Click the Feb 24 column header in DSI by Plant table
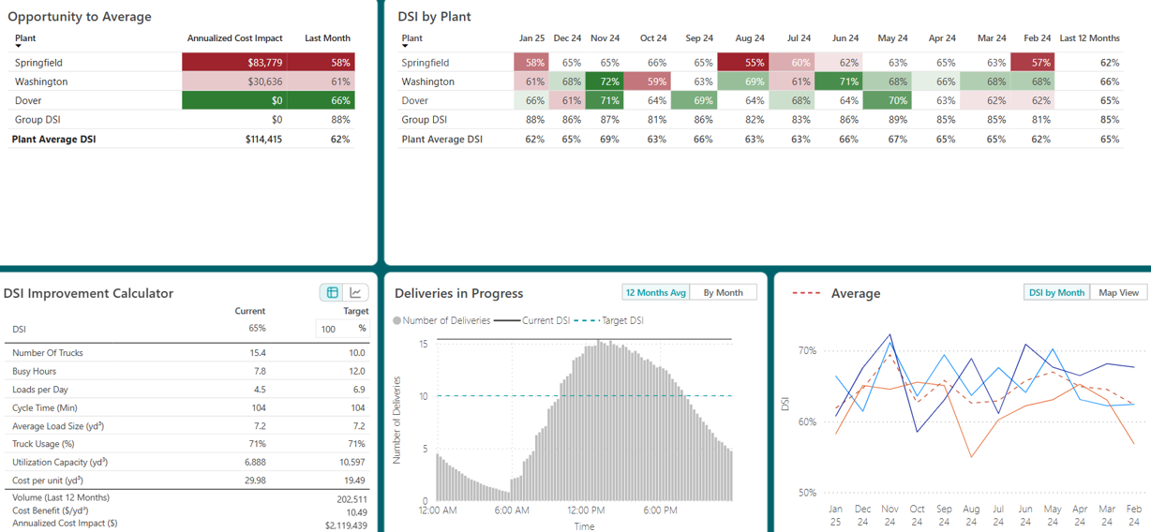The image size is (1151, 532). click(x=1038, y=38)
